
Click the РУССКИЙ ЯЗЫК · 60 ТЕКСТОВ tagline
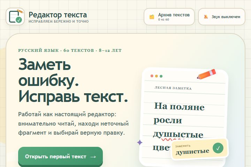pos(70,50)
